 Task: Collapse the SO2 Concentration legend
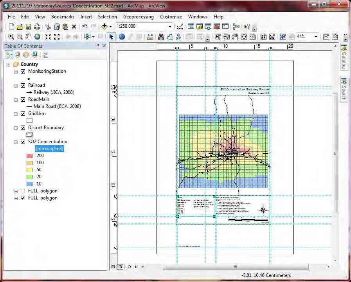[x=16, y=142]
